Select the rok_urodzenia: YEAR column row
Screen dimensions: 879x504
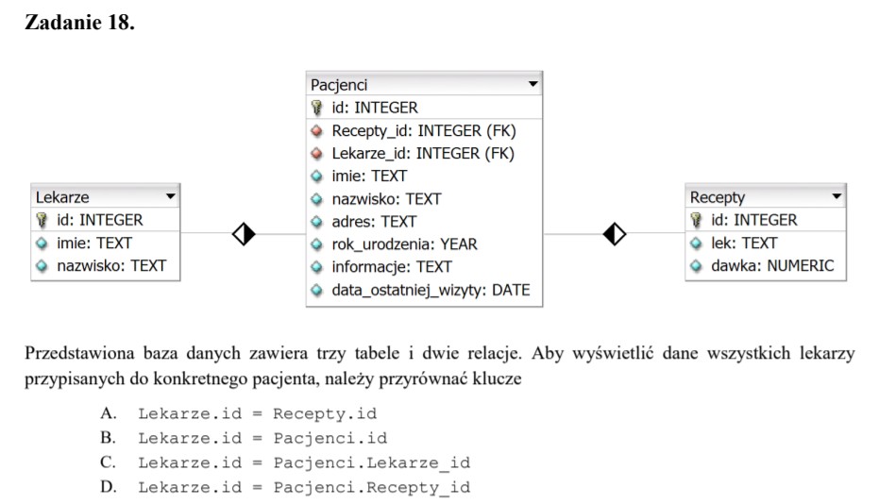pos(404,244)
